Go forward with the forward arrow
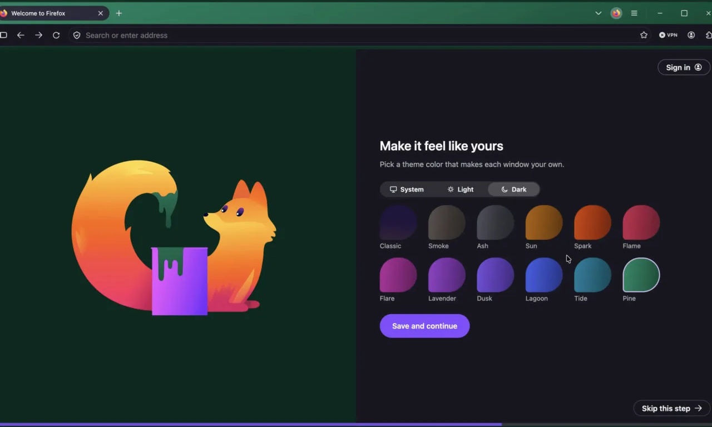The width and height of the screenshot is (712, 427). (38, 35)
